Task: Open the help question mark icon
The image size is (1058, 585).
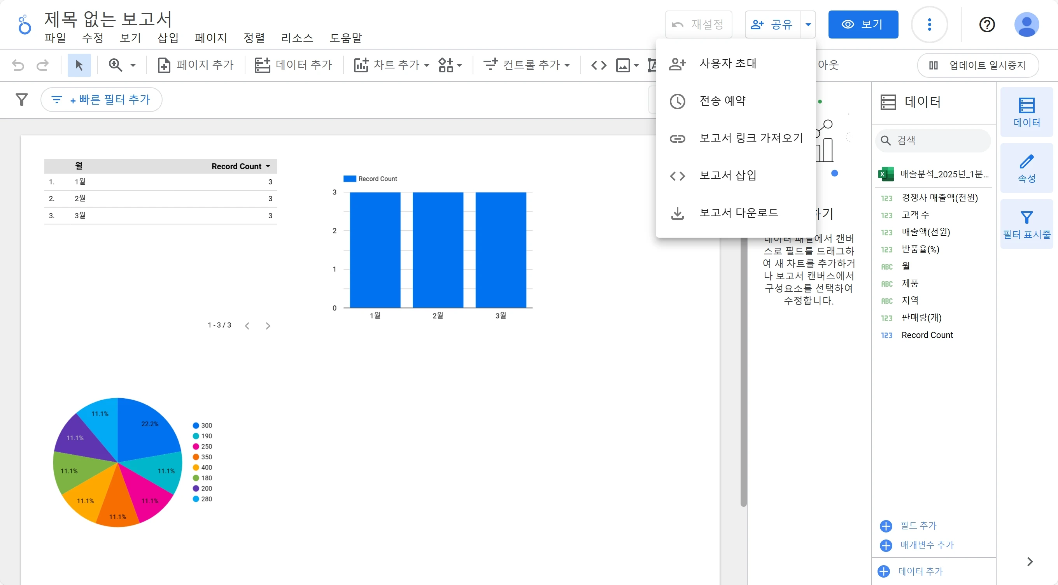Action: click(x=987, y=25)
